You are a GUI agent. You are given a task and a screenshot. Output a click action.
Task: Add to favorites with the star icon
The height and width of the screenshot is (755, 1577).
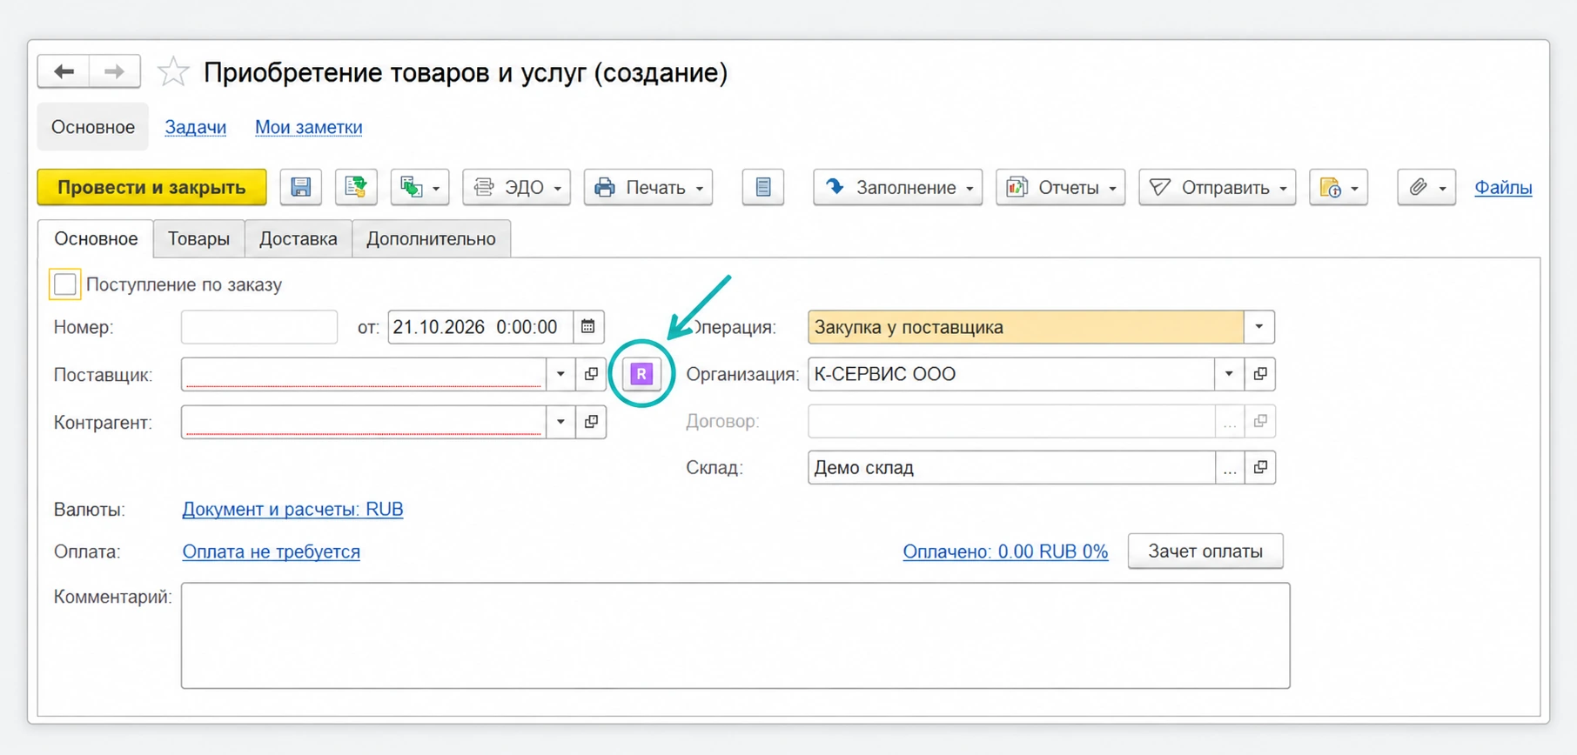click(173, 72)
